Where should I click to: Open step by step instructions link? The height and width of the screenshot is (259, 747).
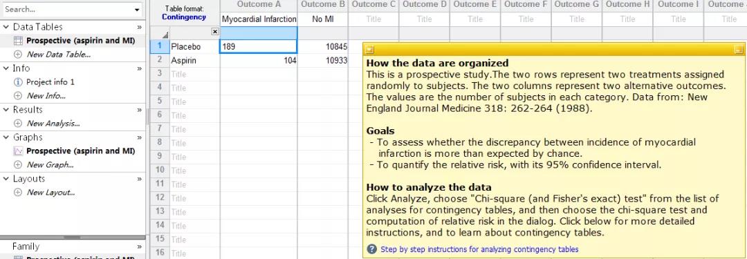(x=479, y=249)
